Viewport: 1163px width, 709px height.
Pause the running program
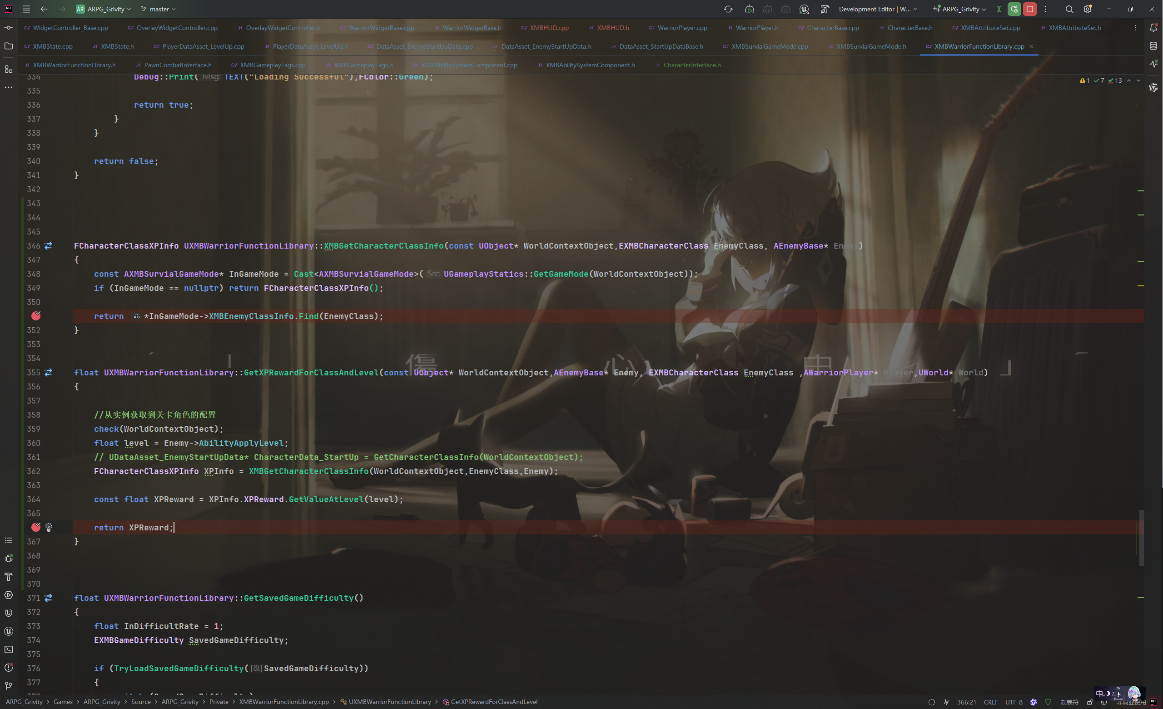tap(999, 9)
